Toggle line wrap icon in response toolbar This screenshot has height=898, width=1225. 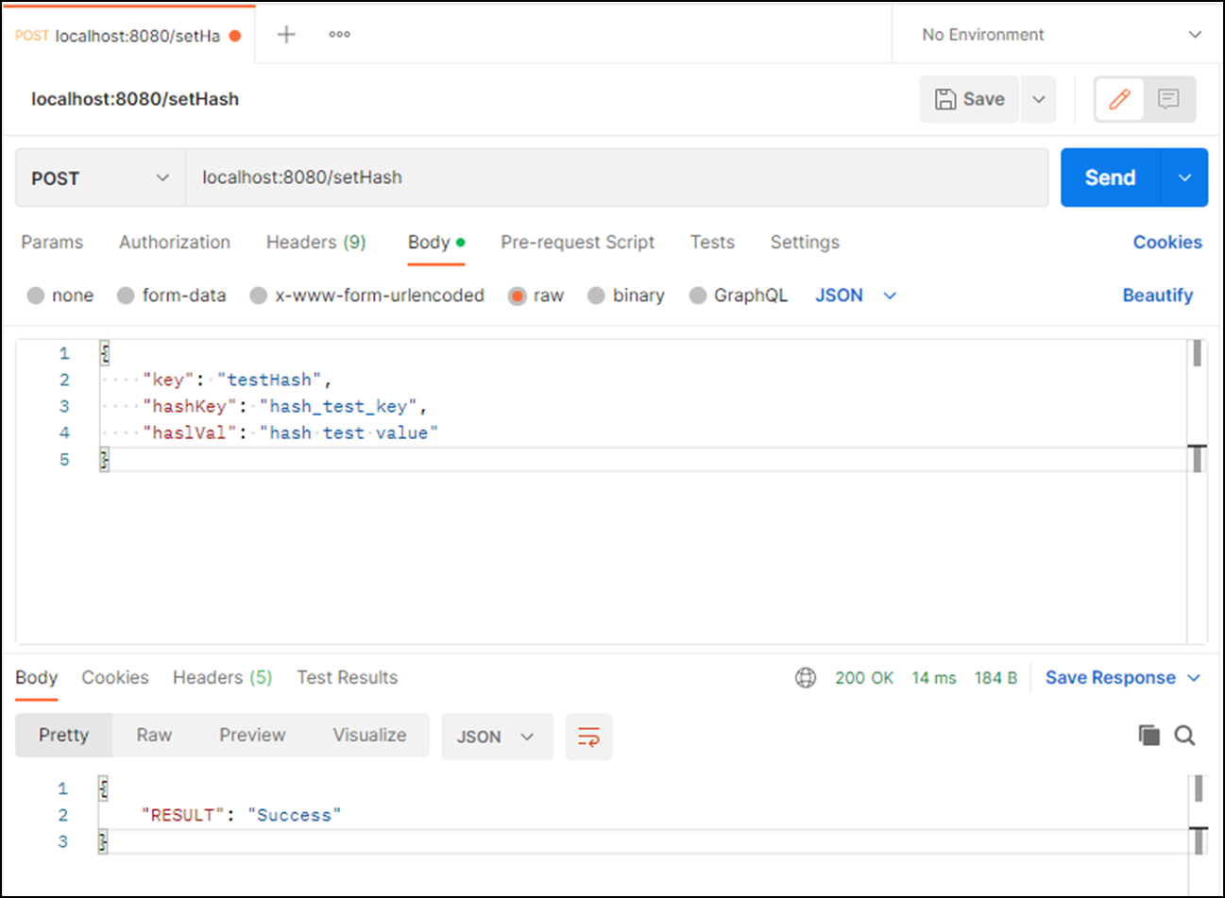pos(588,737)
